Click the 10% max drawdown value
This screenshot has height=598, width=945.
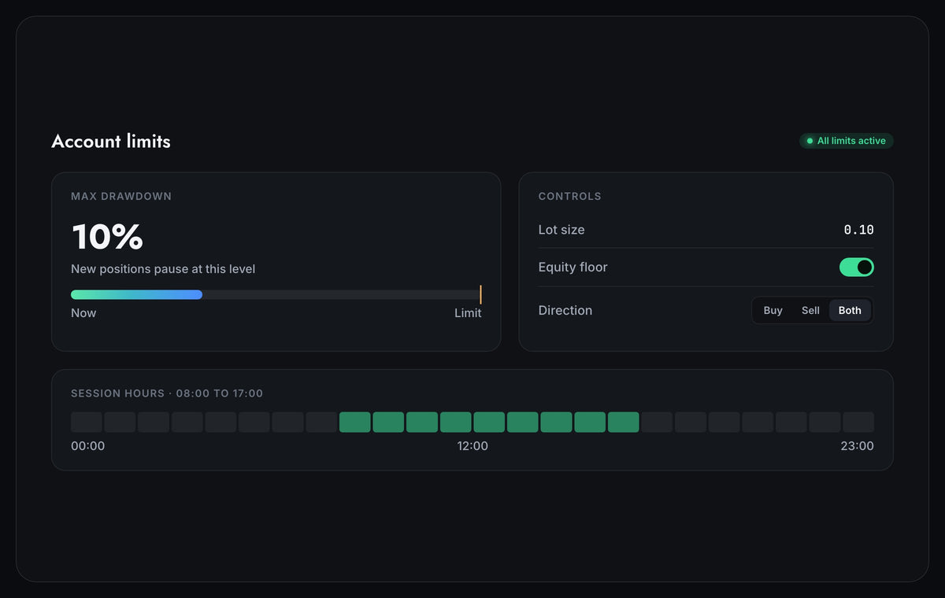click(107, 237)
